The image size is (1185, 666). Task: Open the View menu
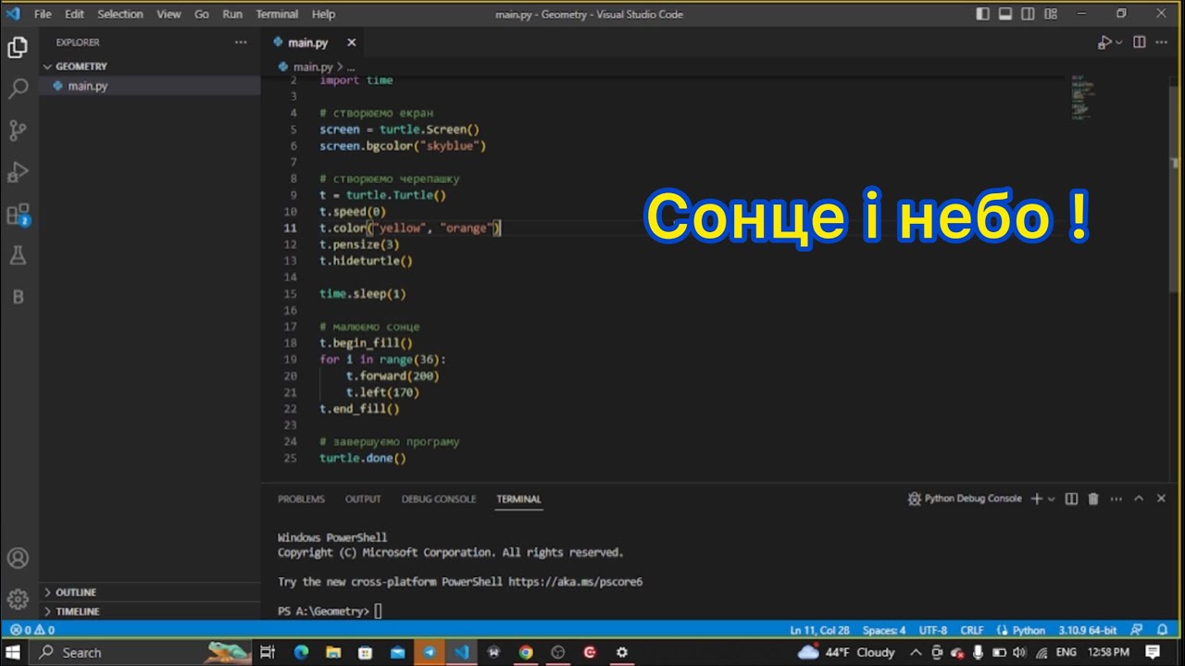coord(168,14)
